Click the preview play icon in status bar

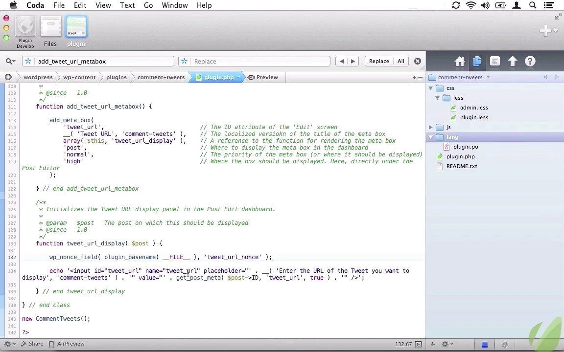tap(418, 344)
